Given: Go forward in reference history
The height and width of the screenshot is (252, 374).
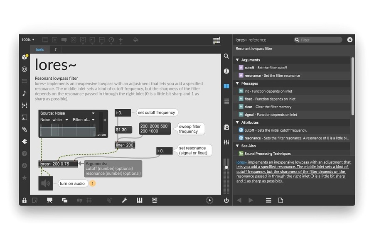Looking at the screenshot, I should pyautogui.click(x=251, y=201).
